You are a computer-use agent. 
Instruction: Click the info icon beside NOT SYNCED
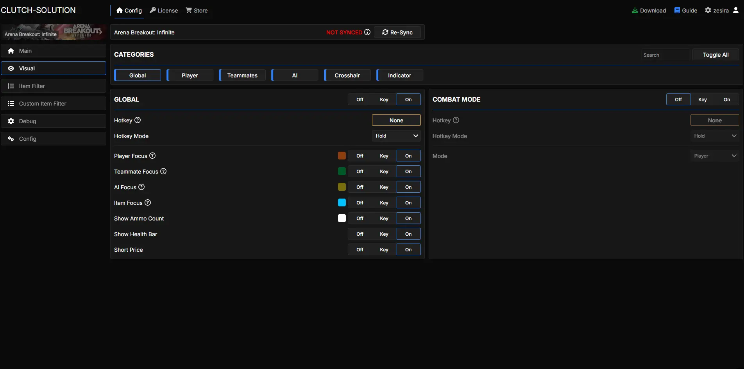tap(367, 32)
